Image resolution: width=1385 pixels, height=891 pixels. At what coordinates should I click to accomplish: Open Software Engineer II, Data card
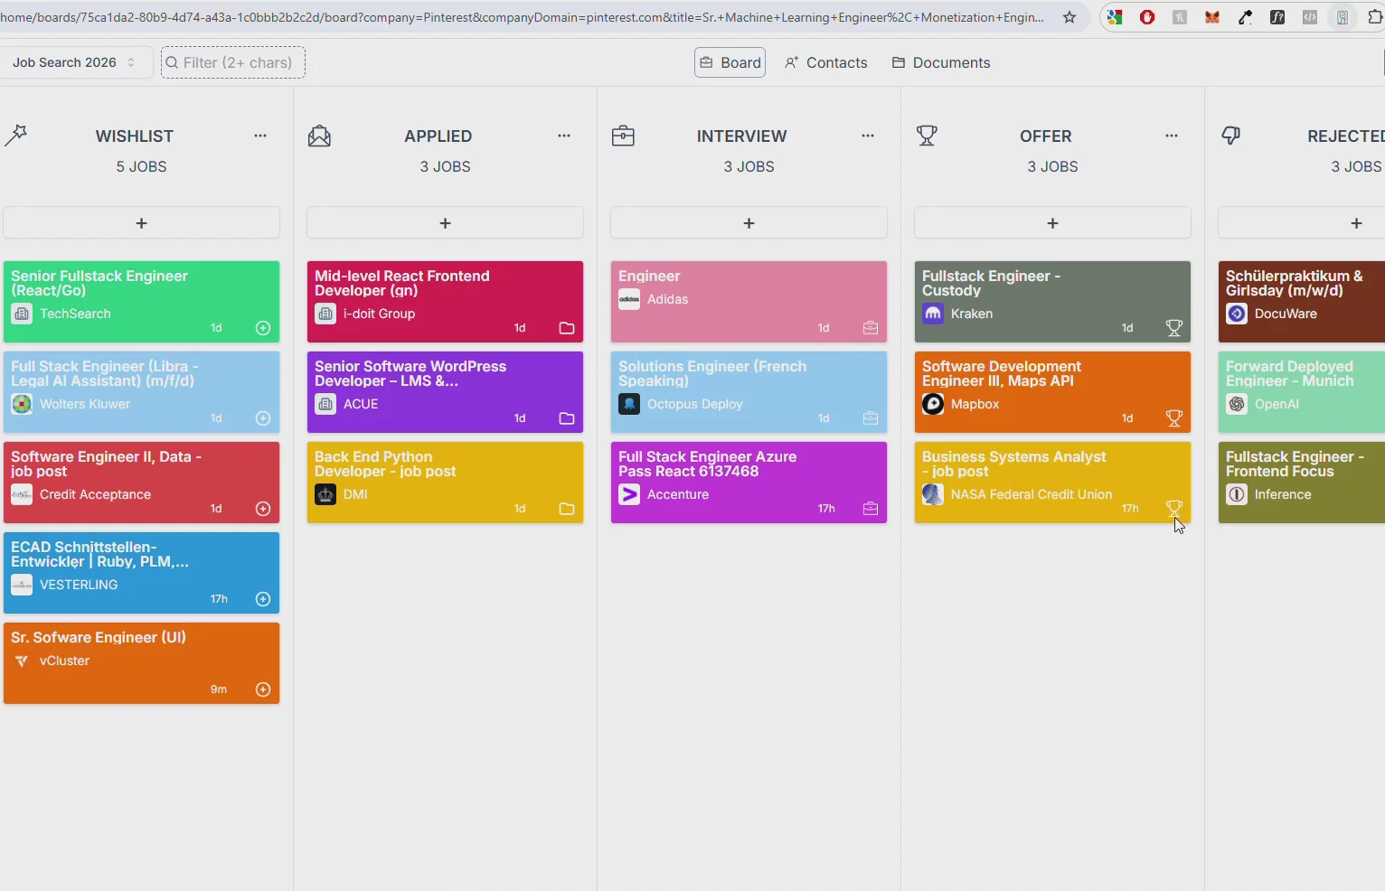pos(142,483)
